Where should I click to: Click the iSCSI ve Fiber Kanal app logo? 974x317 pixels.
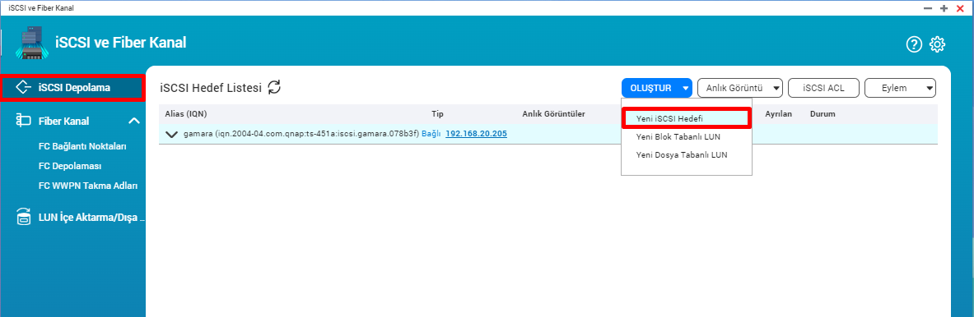pos(32,43)
